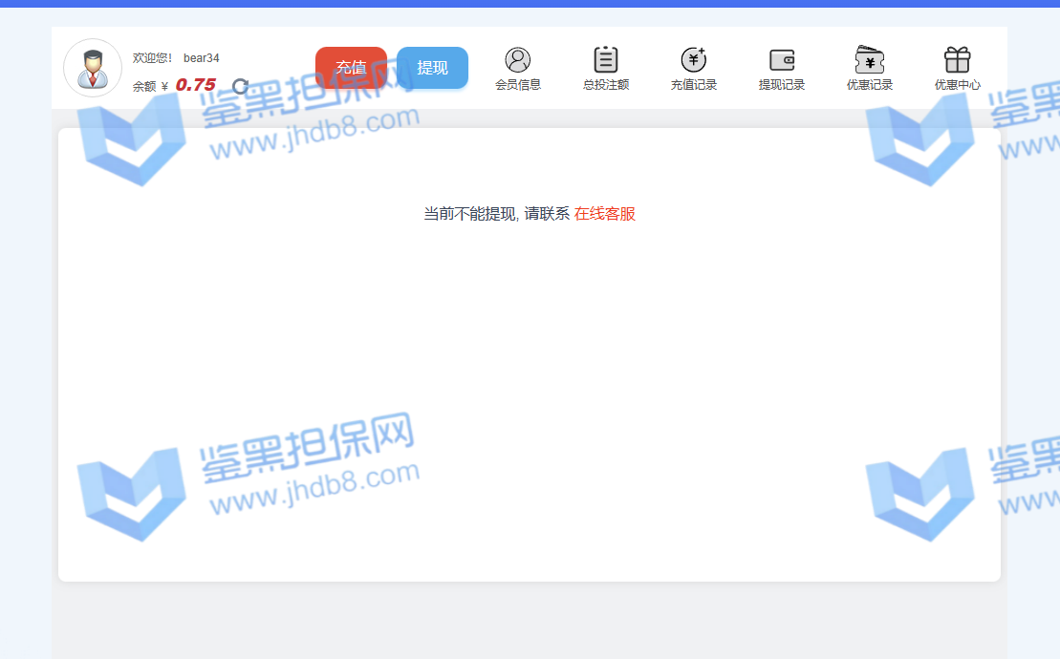1060x659 pixels.
Task: Click the red balance amount 0.75
Action: [x=196, y=85]
